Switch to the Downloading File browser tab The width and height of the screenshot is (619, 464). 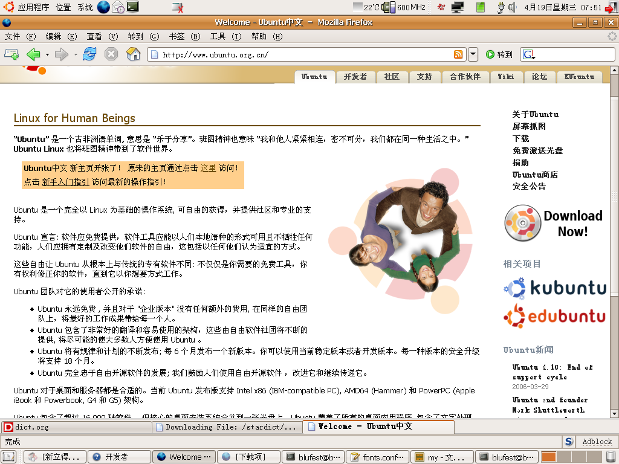click(x=227, y=427)
